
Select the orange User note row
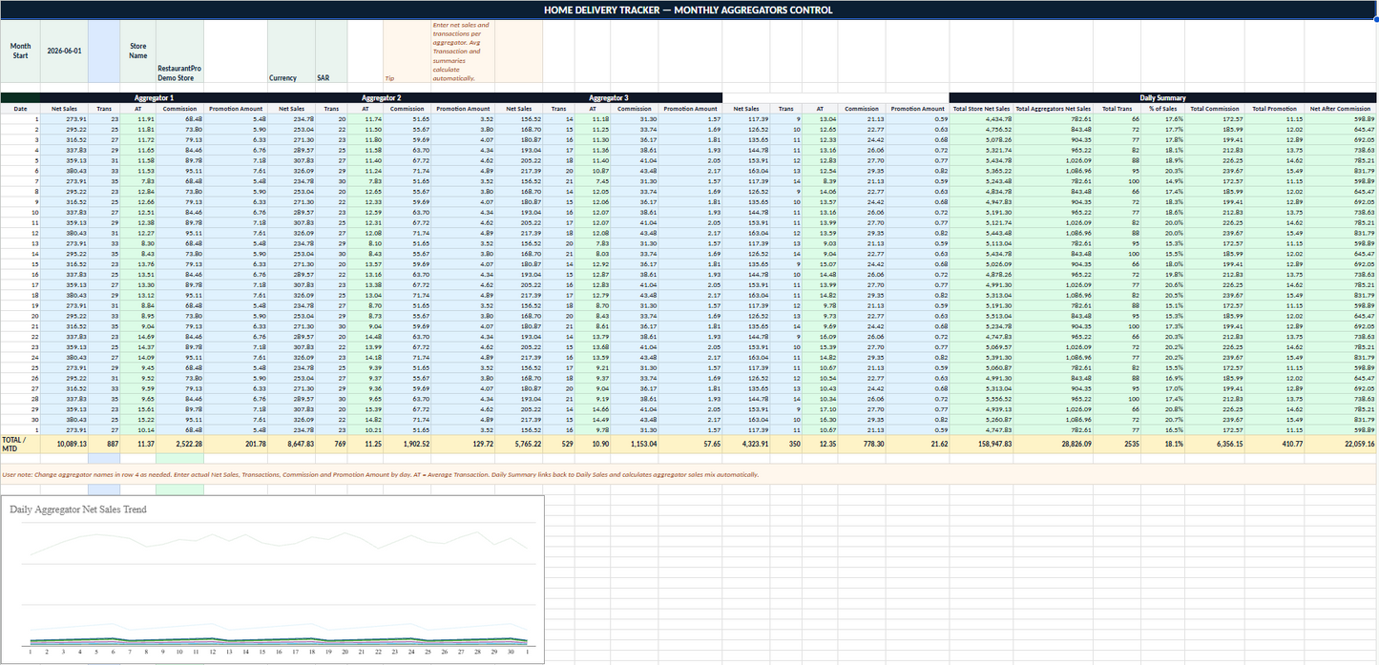(688, 474)
